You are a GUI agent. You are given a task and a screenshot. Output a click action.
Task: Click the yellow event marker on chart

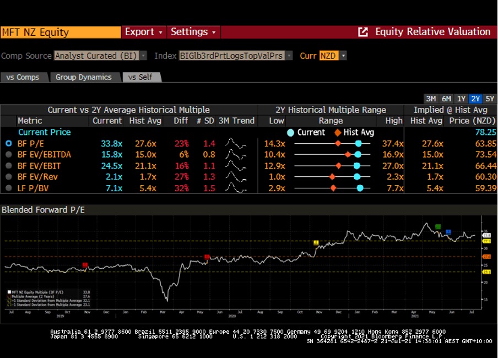click(x=316, y=242)
